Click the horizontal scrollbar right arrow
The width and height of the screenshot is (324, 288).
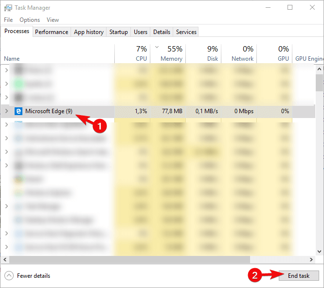(x=311, y=259)
